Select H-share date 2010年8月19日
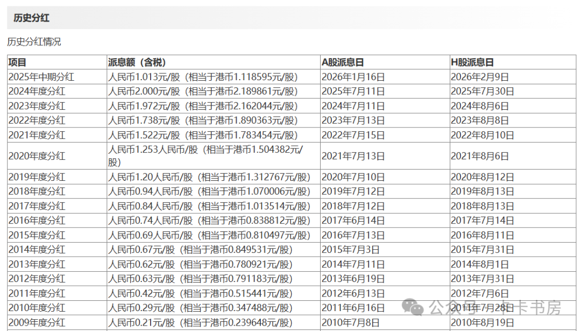Viewport: 581px width, 331px height. coord(483,322)
